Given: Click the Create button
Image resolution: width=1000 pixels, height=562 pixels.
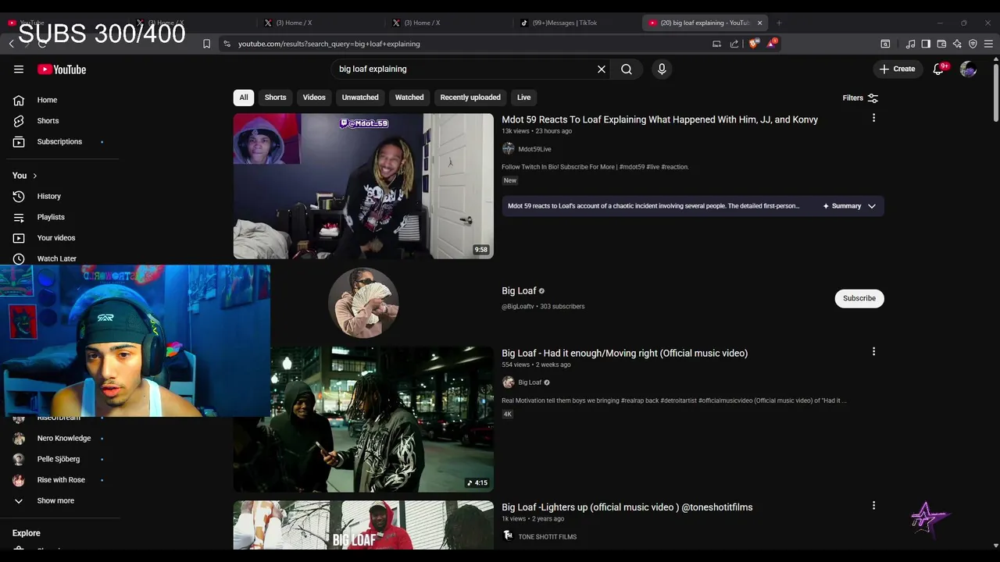Looking at the screenshot, I should 897,69.
